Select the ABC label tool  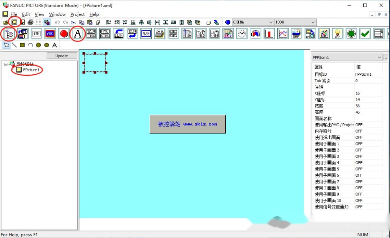coord(50,34)
